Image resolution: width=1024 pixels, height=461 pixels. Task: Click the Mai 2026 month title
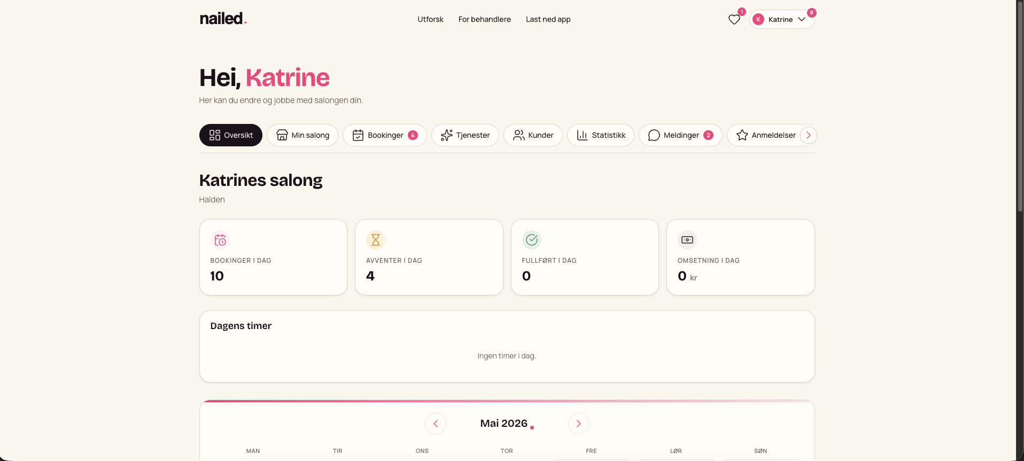click(x=504, y=423)
